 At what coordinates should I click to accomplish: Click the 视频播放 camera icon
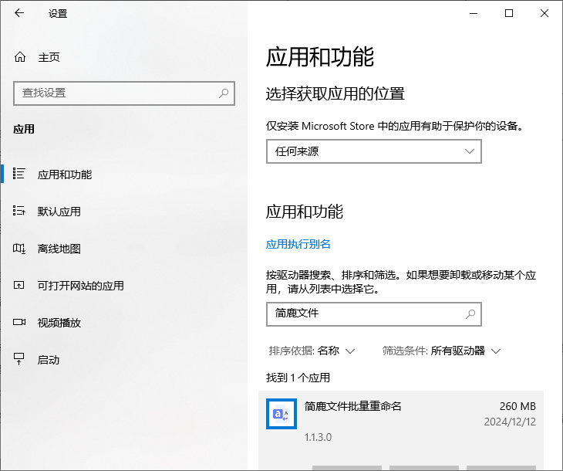(19, 322)
